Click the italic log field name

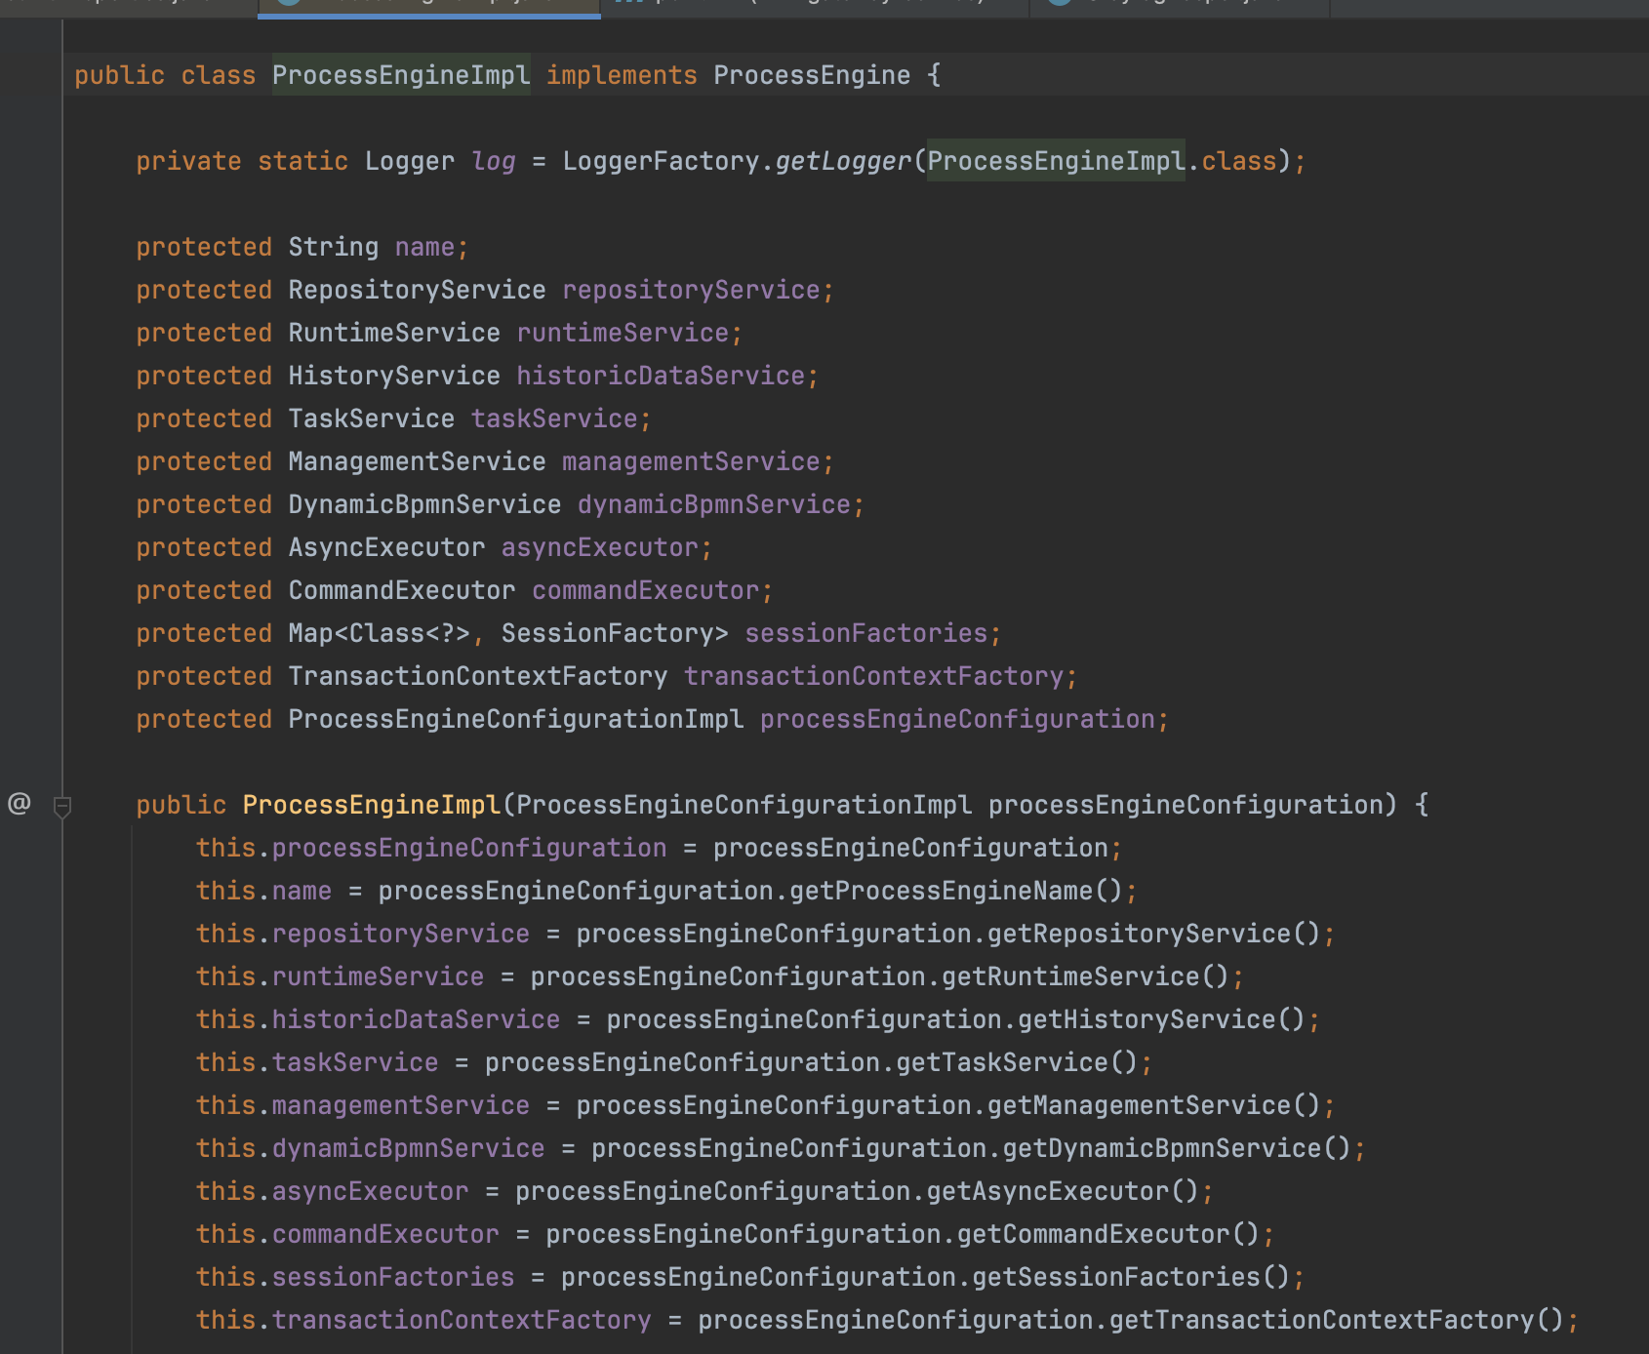coord(493,161)
